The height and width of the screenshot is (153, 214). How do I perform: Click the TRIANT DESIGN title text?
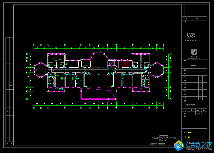point(191,35)
